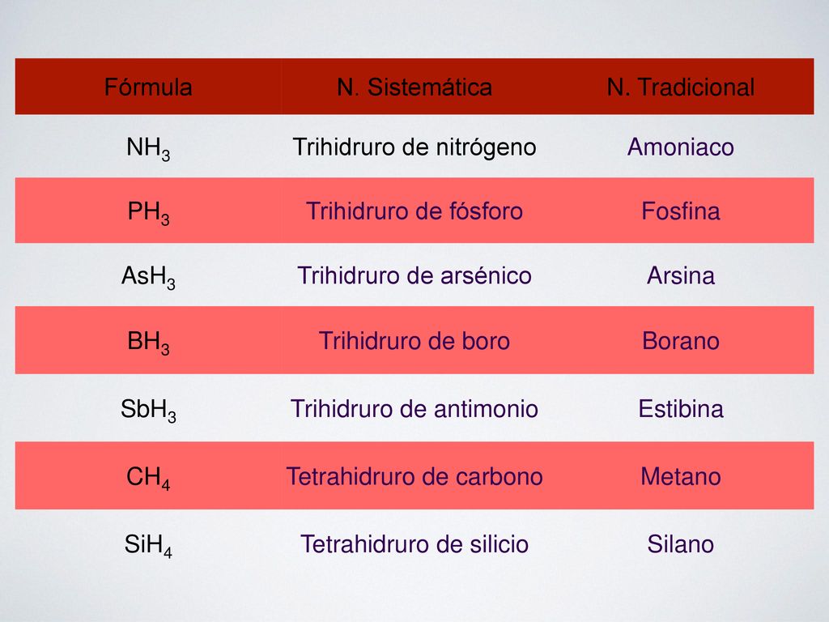Click the Silano cell

[680, 544]
